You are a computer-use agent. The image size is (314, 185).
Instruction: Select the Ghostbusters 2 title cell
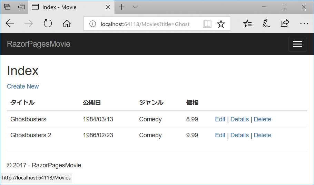pos(31,135)
